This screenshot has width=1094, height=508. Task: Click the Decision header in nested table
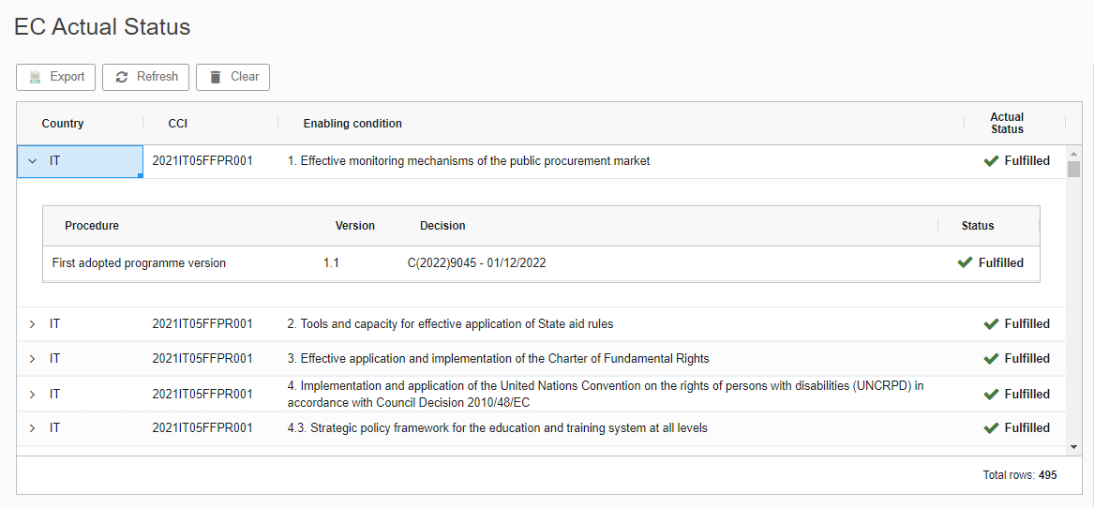(x=442, y=225)
